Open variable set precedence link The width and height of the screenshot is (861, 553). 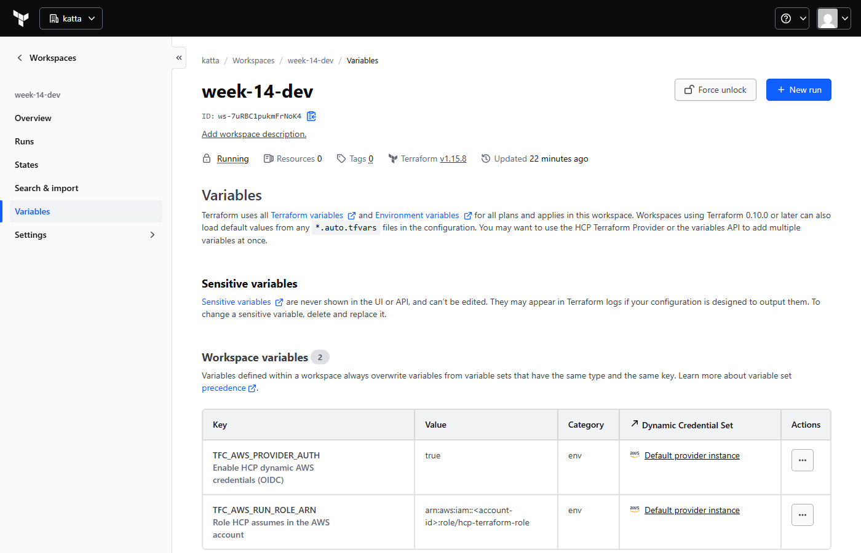click(x=229, y=388)
